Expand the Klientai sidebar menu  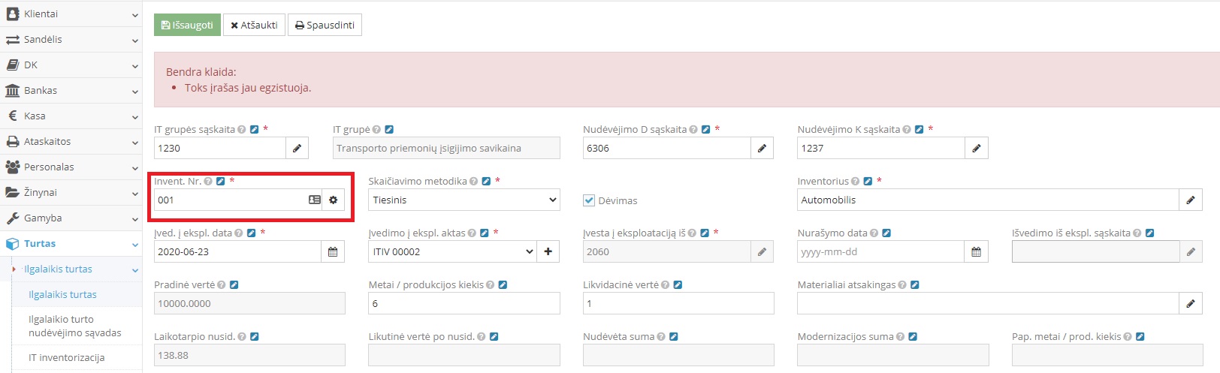point(71,14)
